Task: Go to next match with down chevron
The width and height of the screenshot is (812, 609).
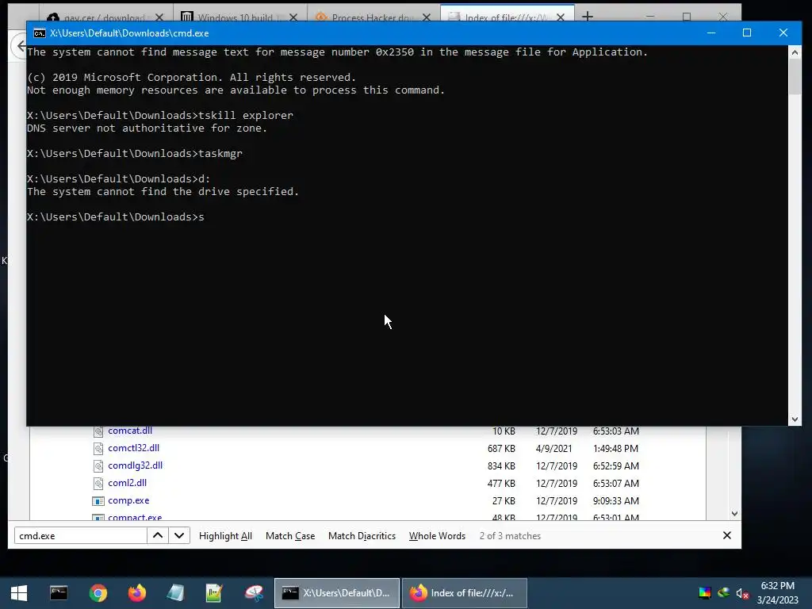Action: (179, 535)
